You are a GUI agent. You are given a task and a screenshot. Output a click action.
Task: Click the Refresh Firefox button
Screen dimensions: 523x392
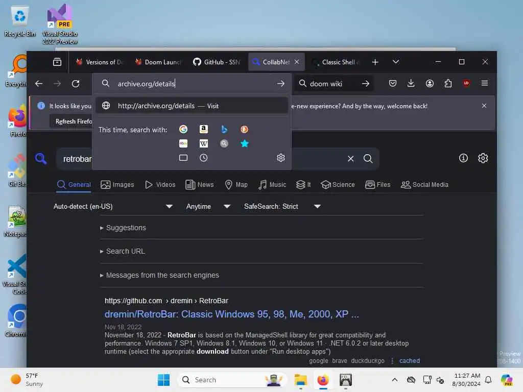71,121
